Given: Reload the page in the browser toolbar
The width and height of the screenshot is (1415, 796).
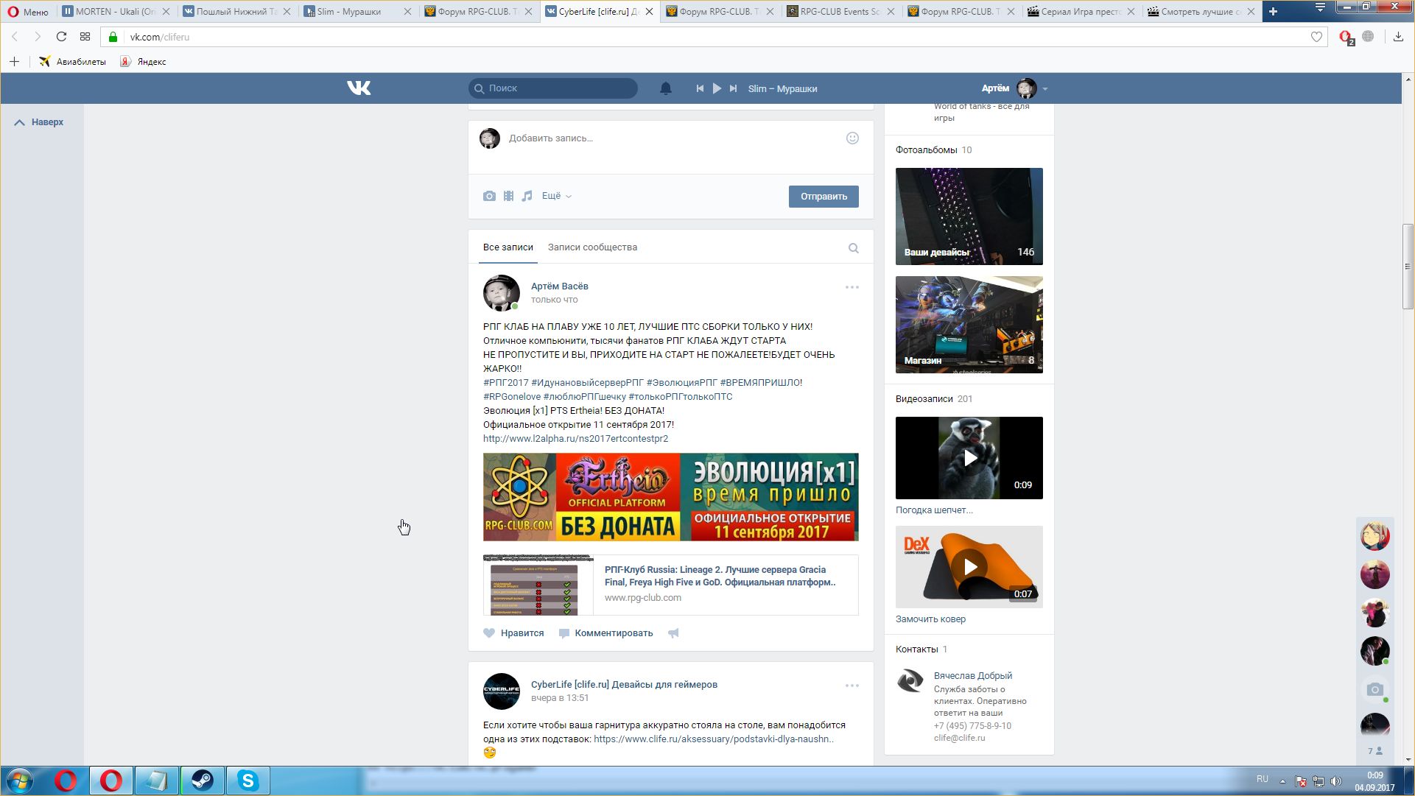Looking at the screenshot, I should pyautogui.click(x=61, y=37).
